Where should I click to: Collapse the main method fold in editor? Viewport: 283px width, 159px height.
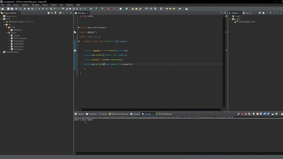point(79,41)
